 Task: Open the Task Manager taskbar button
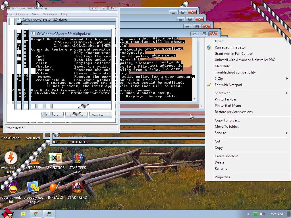coord(49,214)
